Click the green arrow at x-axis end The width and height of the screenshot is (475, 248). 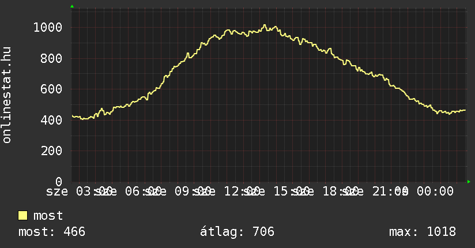[469, 182]
